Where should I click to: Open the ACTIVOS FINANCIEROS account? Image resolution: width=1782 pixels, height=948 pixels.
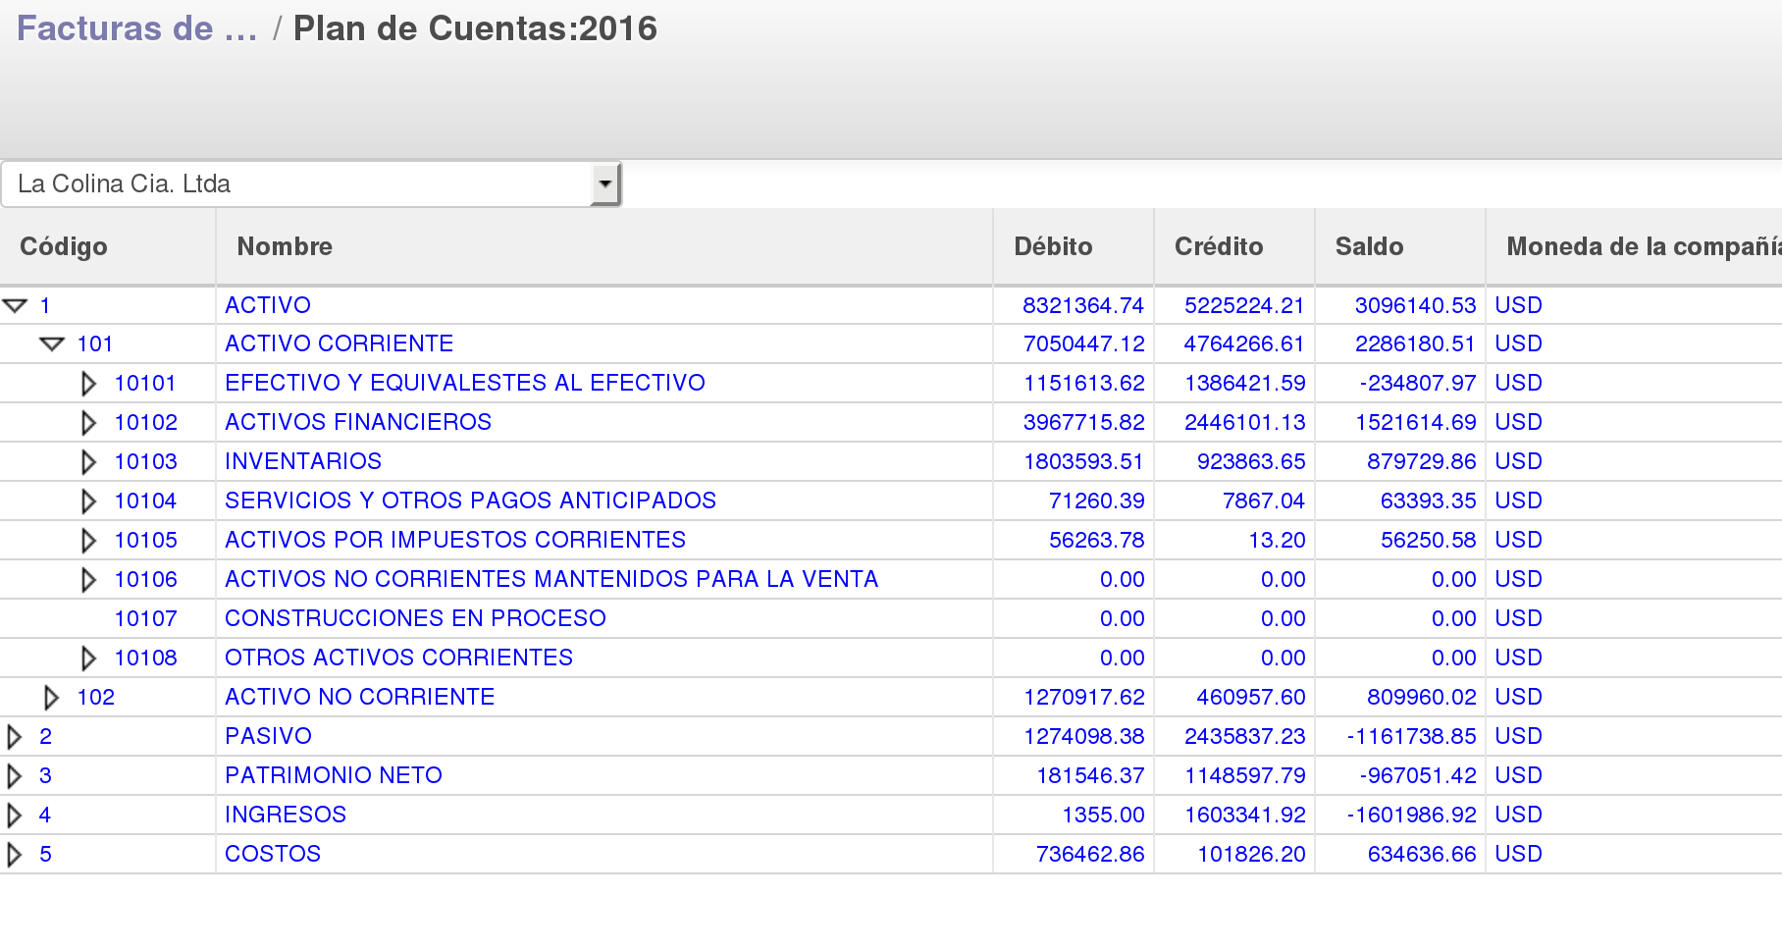coord(358,422)
